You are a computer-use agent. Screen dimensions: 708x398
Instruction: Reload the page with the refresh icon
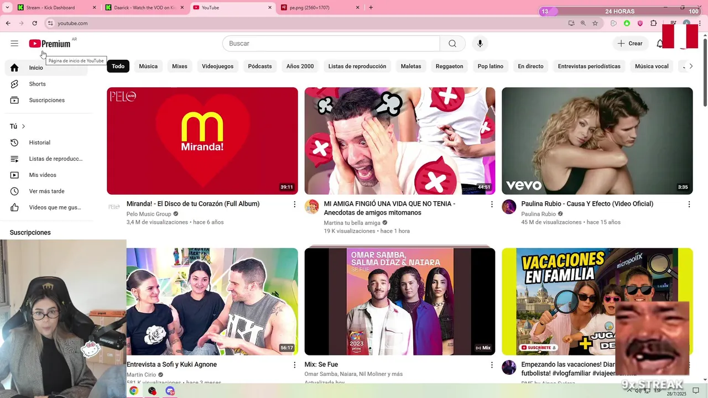click(34, 23)
